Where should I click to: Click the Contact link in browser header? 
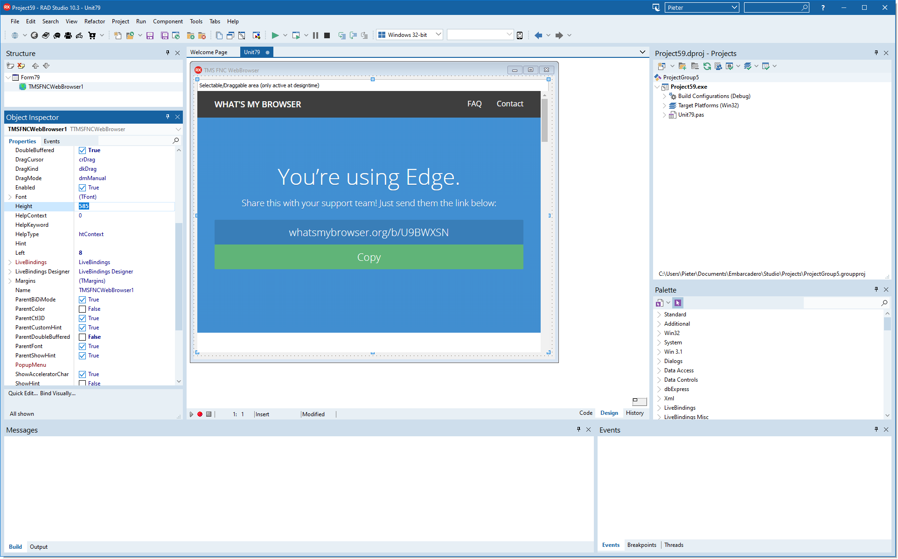pos(510,104)
